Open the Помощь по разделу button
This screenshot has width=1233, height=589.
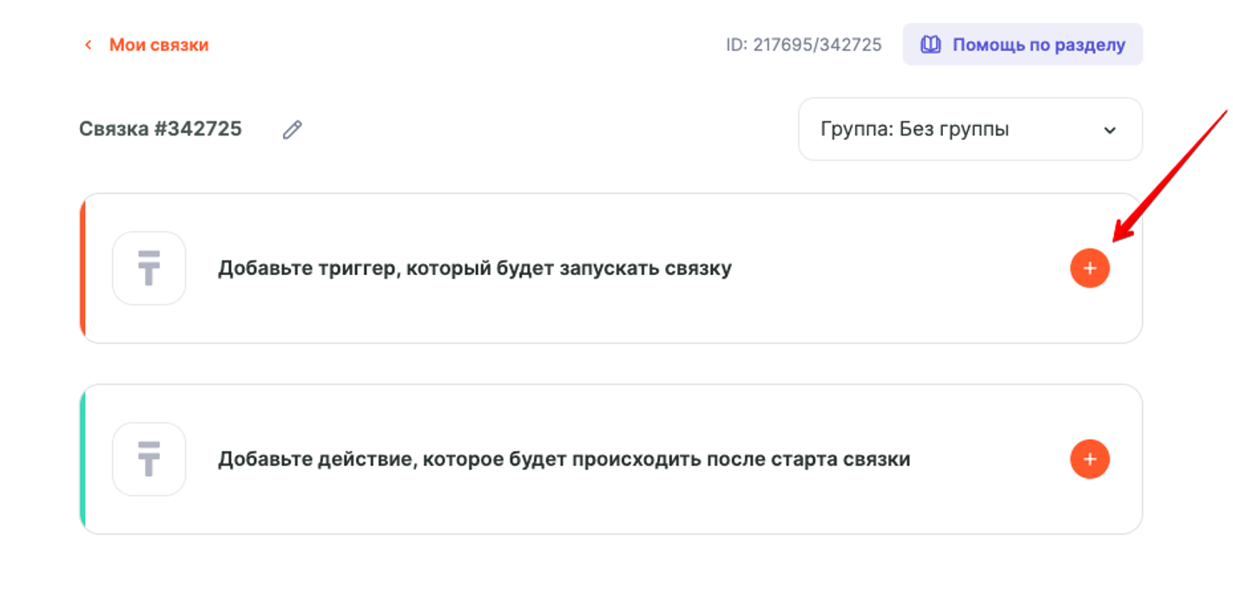pos(1022,45)
